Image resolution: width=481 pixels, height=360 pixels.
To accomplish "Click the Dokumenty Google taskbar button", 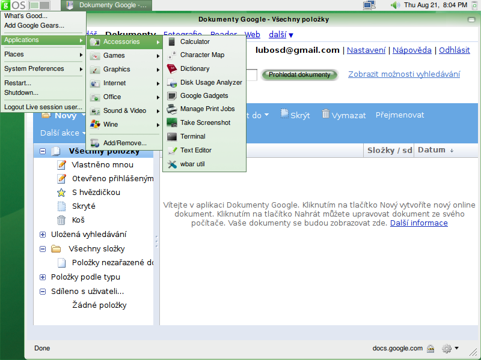I will (x=106, y=5).
